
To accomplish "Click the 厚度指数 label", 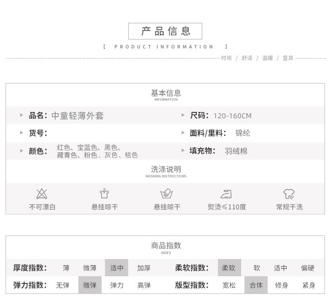I will [x=30, y=268].
